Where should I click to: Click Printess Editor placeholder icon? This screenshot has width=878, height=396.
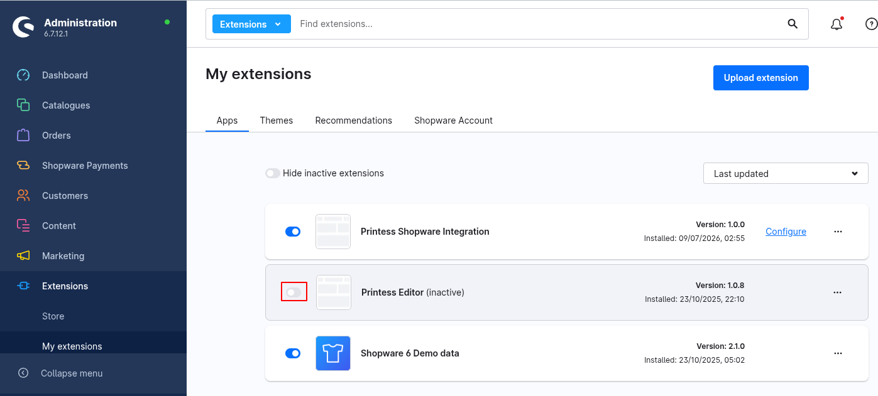334,292
